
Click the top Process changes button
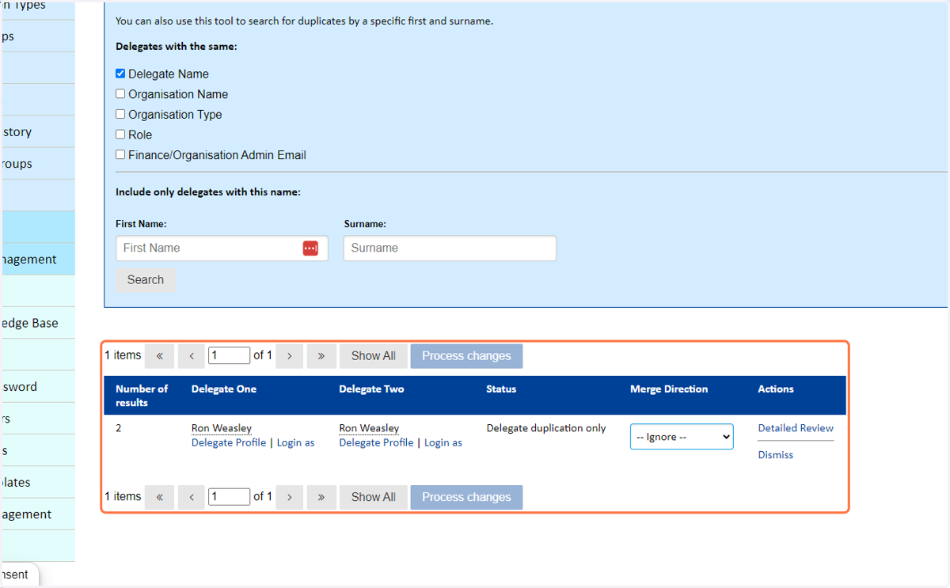click(x=466, y=356)
